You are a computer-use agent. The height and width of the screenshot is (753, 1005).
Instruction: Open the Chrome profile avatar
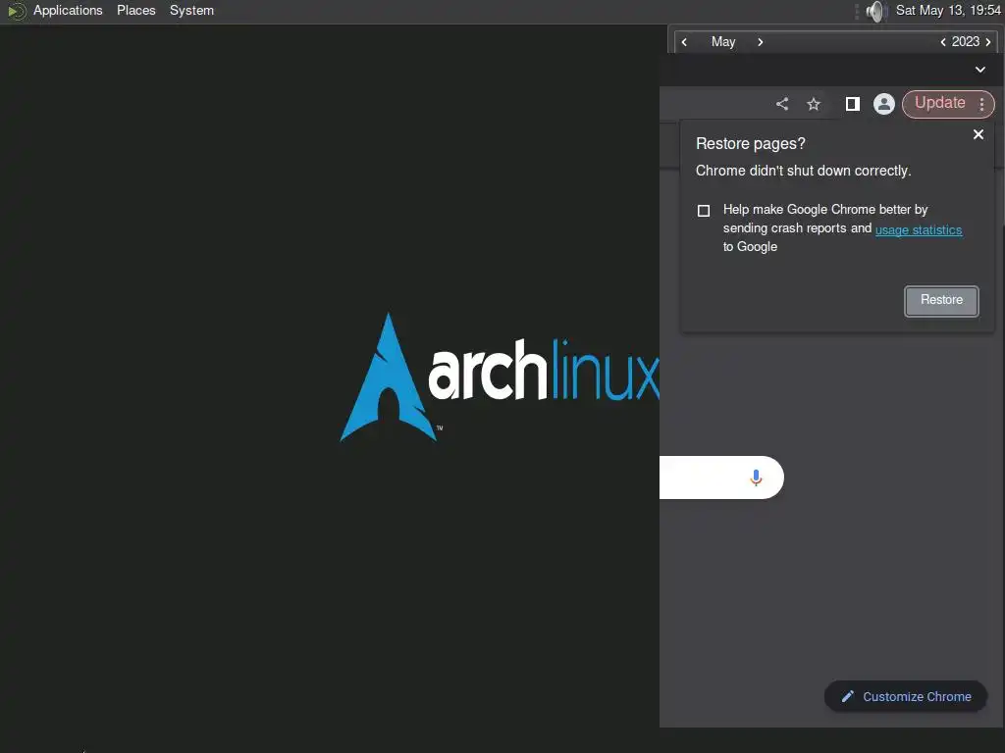click(x=884, y=104)
